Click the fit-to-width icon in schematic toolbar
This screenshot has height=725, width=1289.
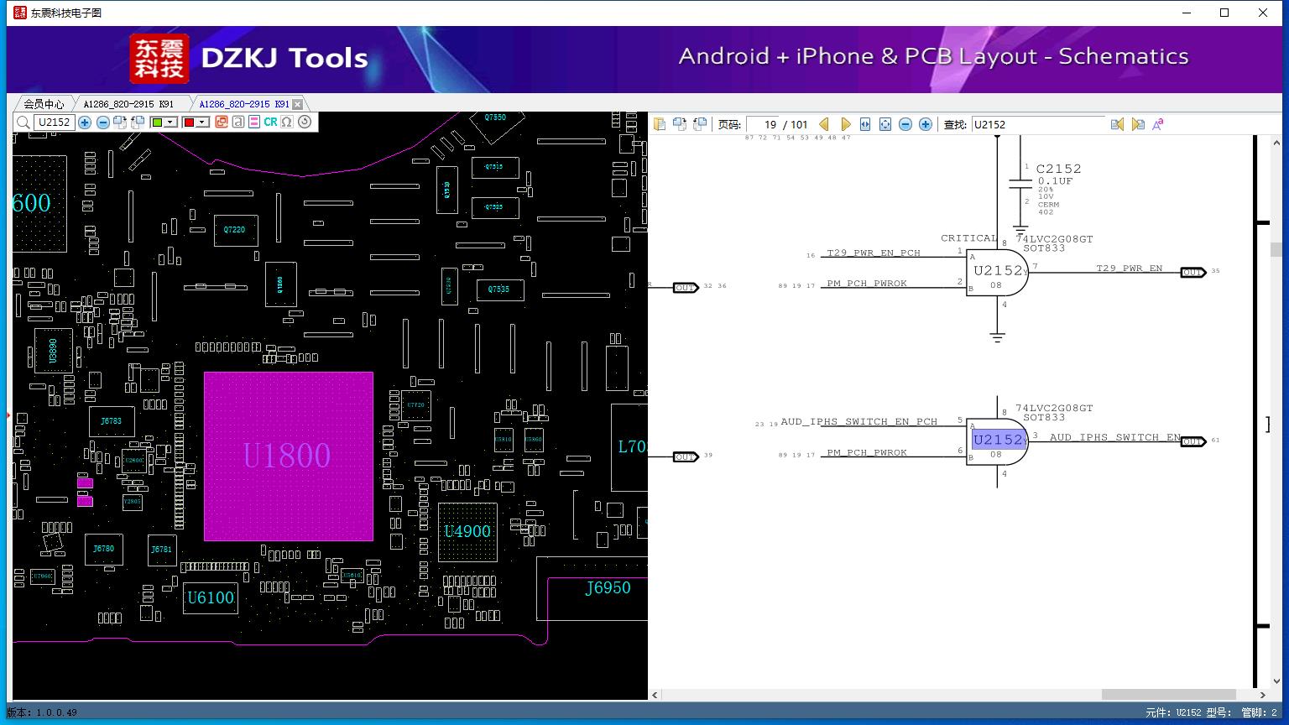pyautogui.click(x=865, y=124)
